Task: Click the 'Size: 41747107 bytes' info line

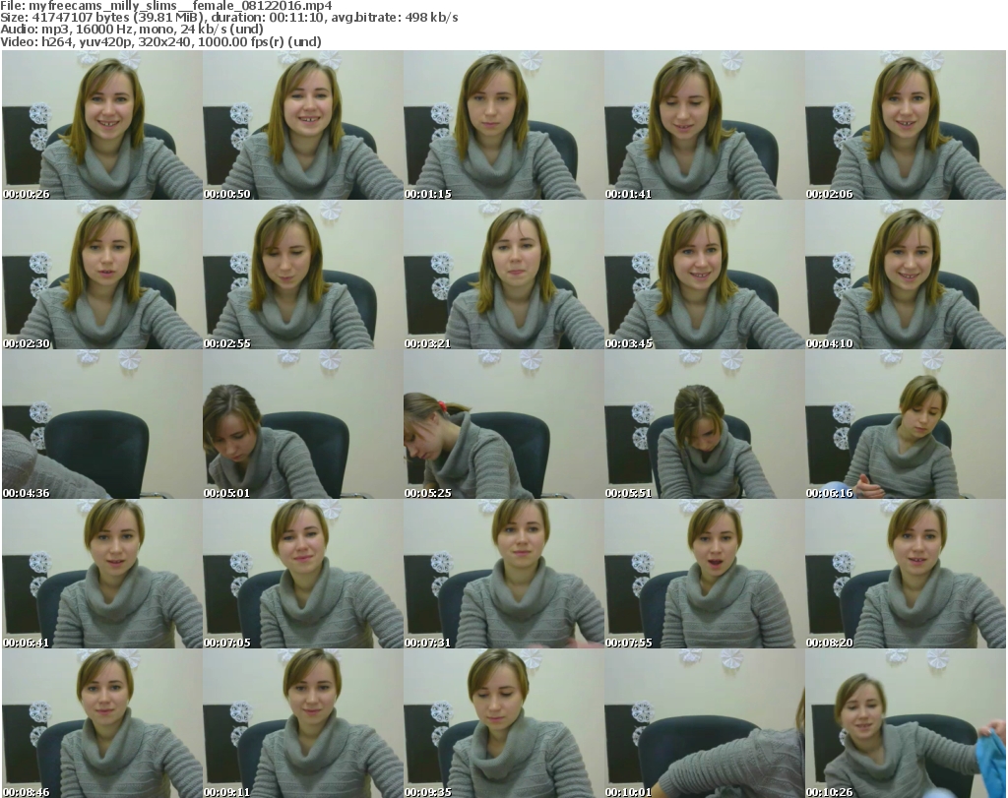Action: coord(228,18)
